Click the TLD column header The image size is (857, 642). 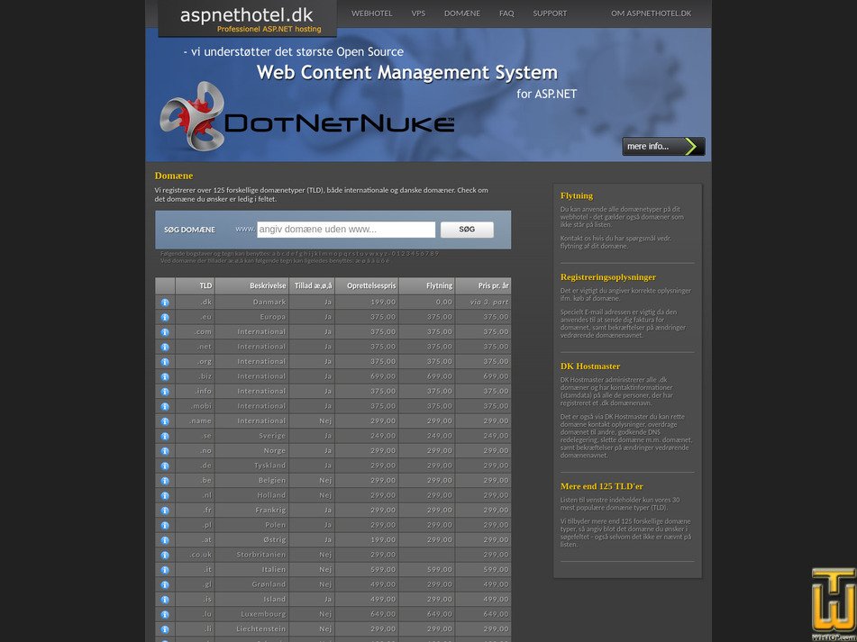tap(196, 285)
